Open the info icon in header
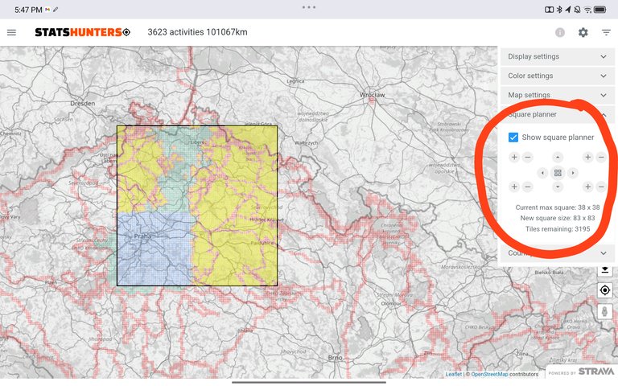This screenshot has width=618, height=386. [x=559, y=32]
